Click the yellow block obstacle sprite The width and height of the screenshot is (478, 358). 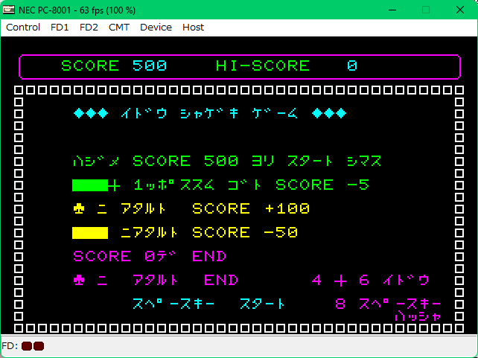pos(90,233)
